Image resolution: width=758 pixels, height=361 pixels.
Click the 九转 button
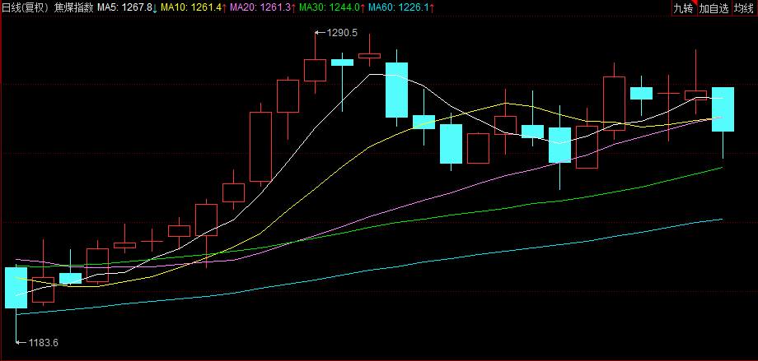click(x=684, y=8)
